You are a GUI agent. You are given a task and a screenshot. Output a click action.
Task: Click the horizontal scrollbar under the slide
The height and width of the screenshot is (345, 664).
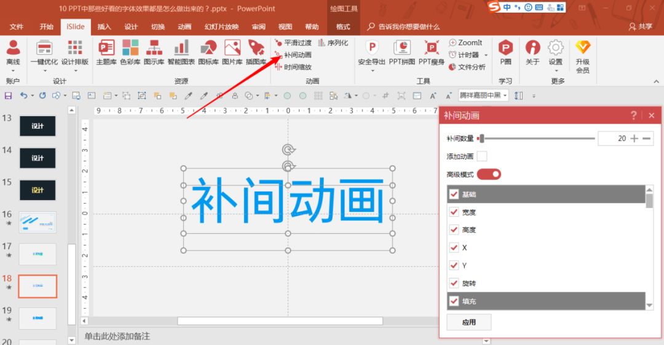pos(280,321)
